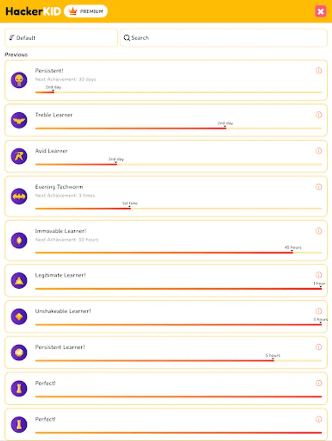332x441 pixels.
Task: Select the Legitimate Learner! achievement title
Action: point(60,275)
